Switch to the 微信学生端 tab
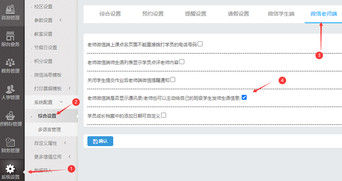 (x=281, y=14)
